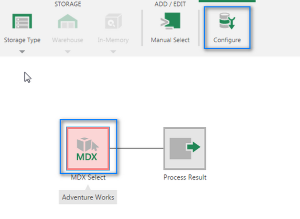The height and width of the screenshot is (219, 300).
Task: Select the Process Result node block
Action: 184,148
